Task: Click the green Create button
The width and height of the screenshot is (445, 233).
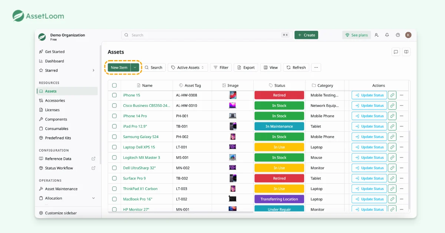Action: tap(306, 35)
